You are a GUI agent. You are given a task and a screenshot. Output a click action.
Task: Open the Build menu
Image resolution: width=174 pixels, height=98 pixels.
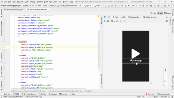(x=46, y=2)
